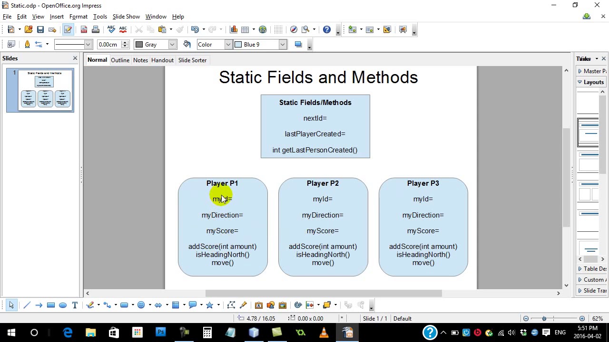Collapse the Layouts section
Screen dimensions: 609x342
tap(592, 82)
